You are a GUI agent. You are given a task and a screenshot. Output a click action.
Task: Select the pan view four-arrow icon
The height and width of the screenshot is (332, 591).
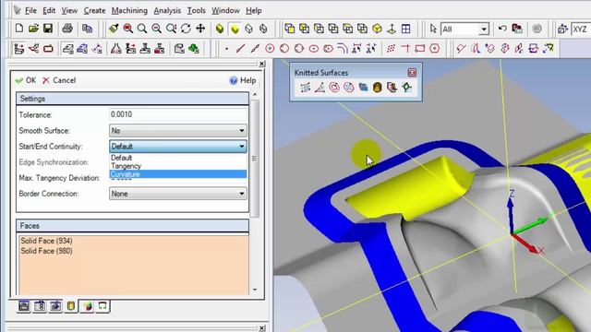200,29
